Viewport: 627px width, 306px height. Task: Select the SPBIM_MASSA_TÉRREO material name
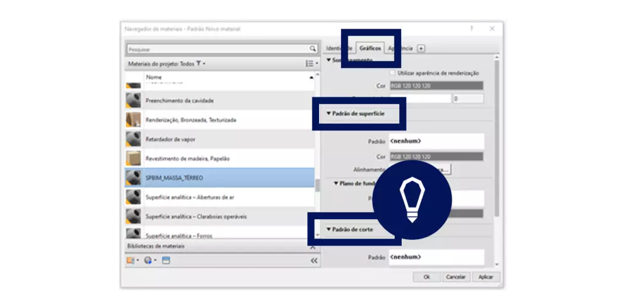coord(174,177)
